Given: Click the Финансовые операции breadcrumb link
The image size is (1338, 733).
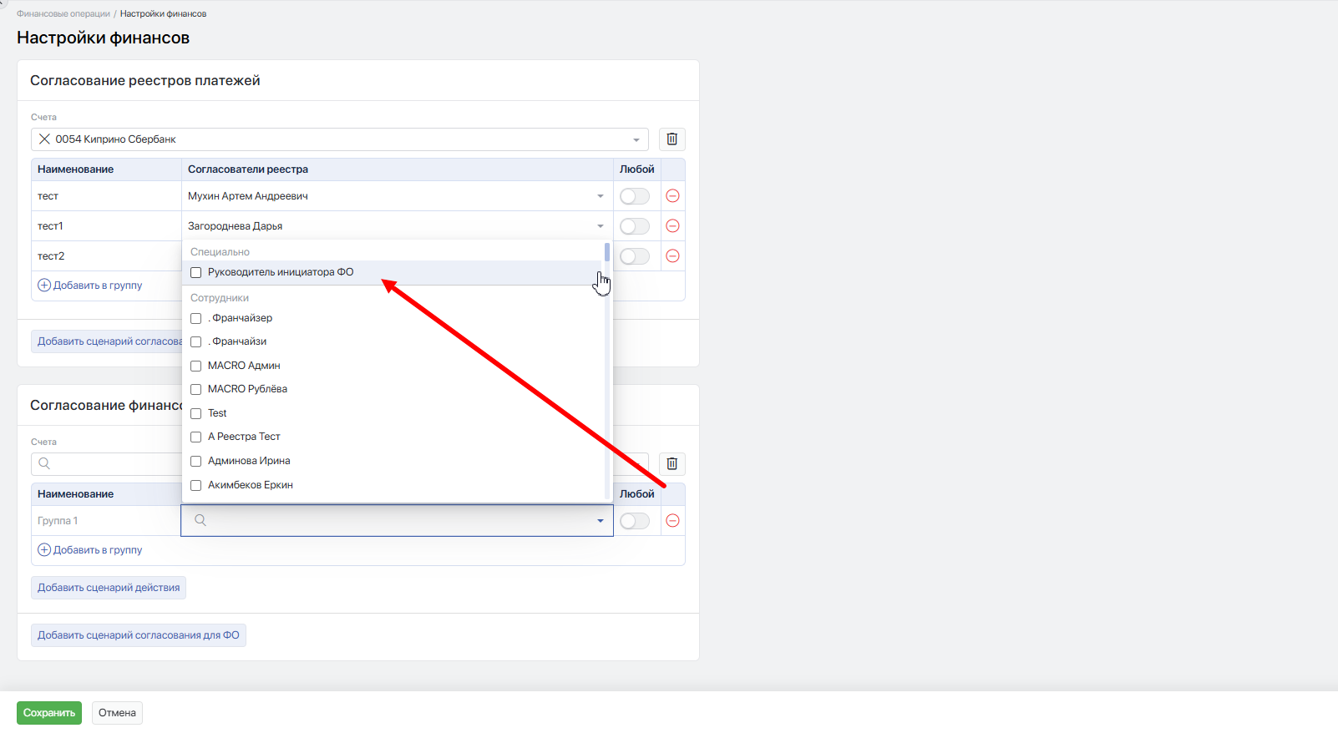Looking at the screenshot, I should point(63,14).
